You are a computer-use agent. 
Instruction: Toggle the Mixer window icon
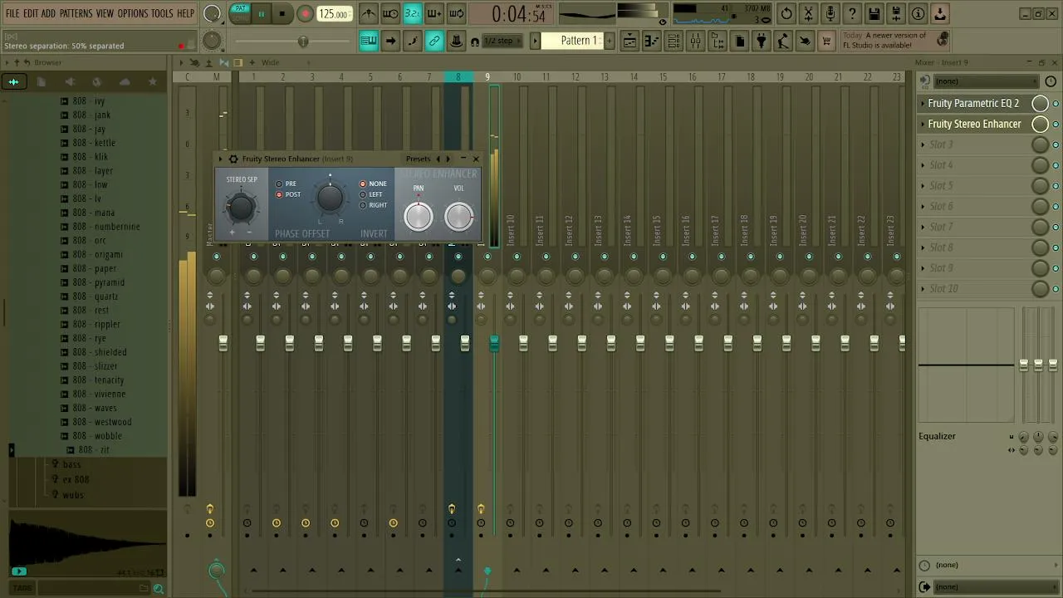696,42
